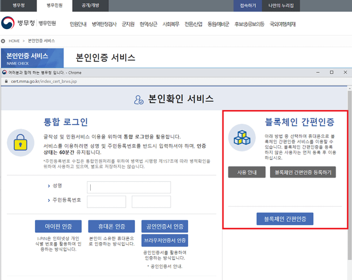Open 나만의 누리집
Viewport: 352px width, 280px height.
pyautogui.click(x=281, y=5)
